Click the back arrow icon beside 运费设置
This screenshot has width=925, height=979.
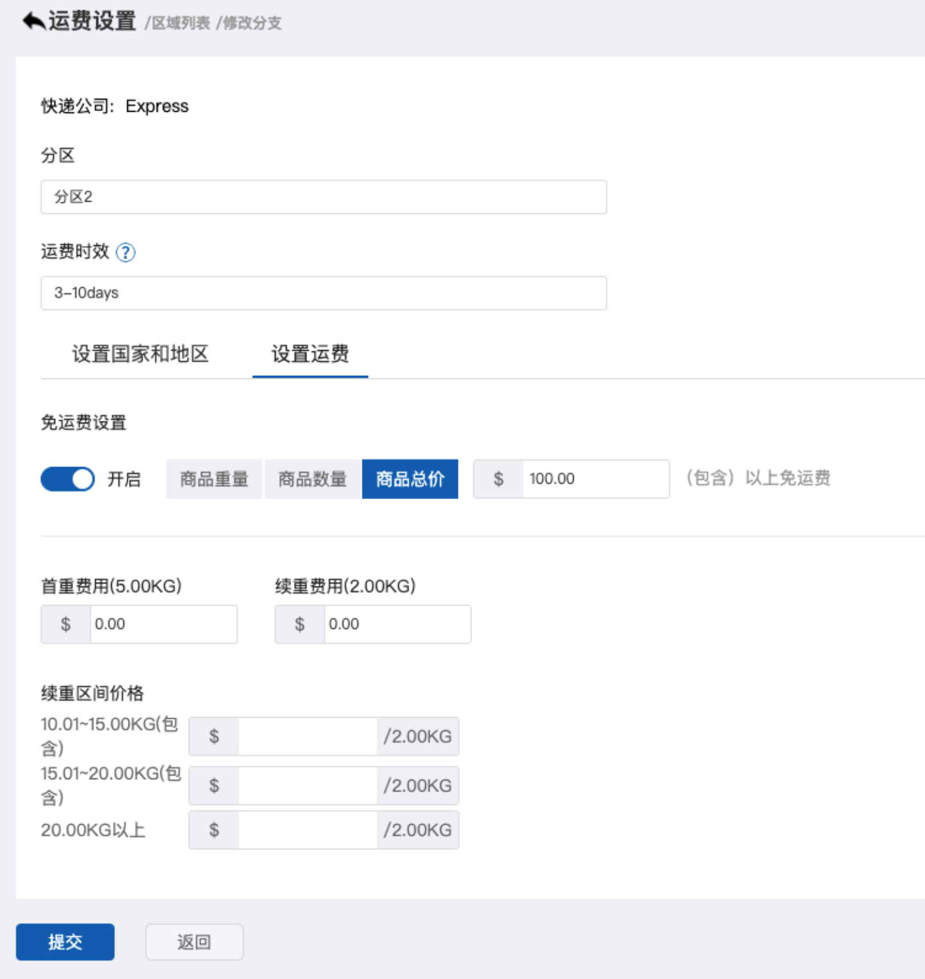(x=34, y=21)
